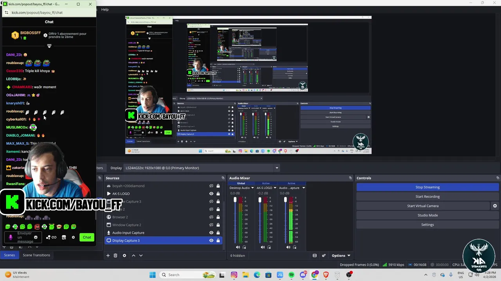The height and width of the screenshot is (281, 501).
Task: Add a new source with the plus icon
Action: coord(108,256)
